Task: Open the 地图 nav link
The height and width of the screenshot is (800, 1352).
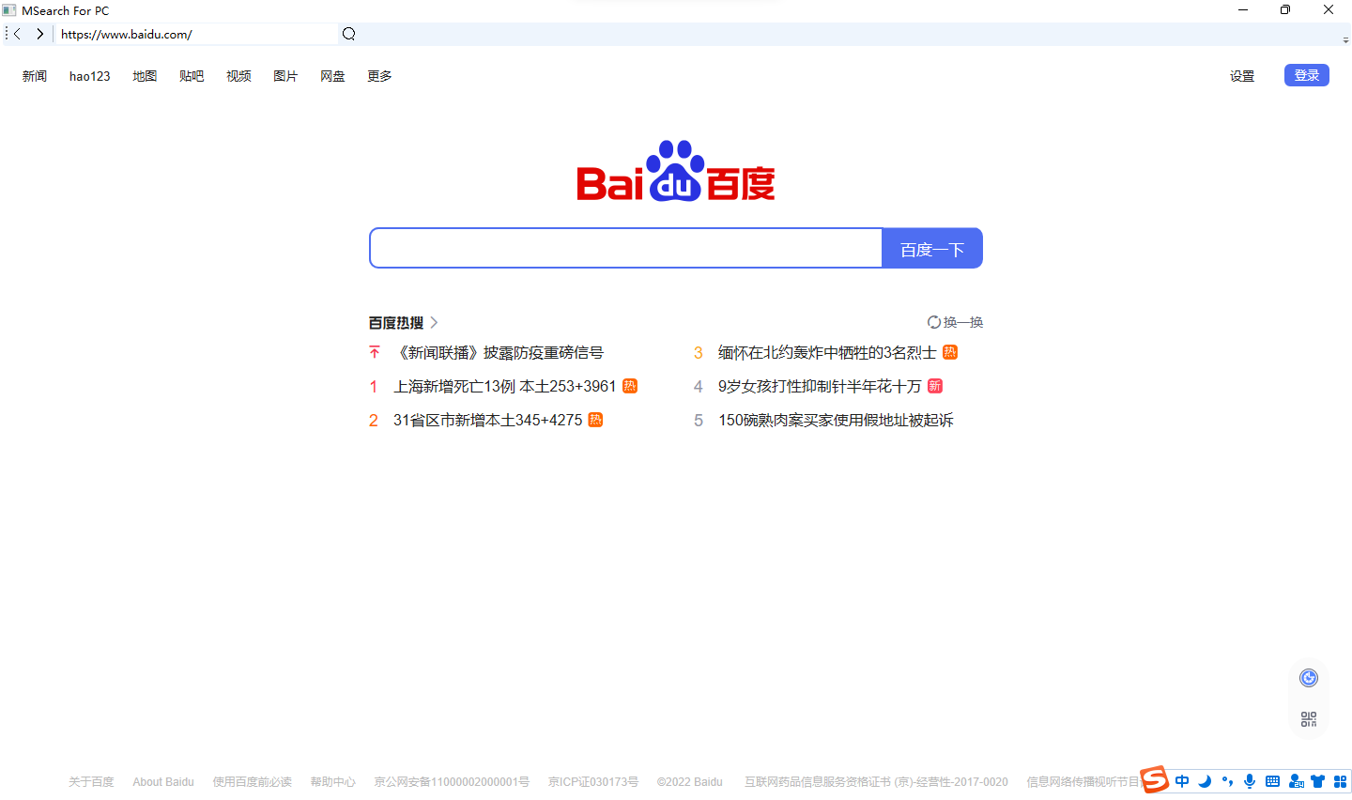Action: coord(145,76)
